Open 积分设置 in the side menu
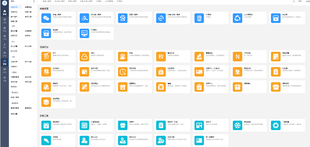The image size is (310, 147). pyautogui.click(x=14, y=46)
